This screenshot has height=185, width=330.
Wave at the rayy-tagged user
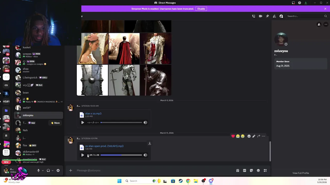click(55, 123)
